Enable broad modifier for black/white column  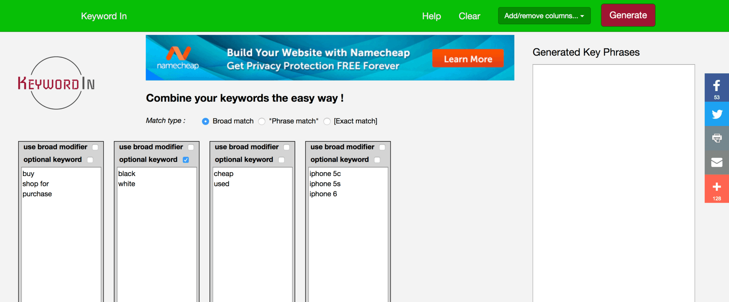point(191,147)
